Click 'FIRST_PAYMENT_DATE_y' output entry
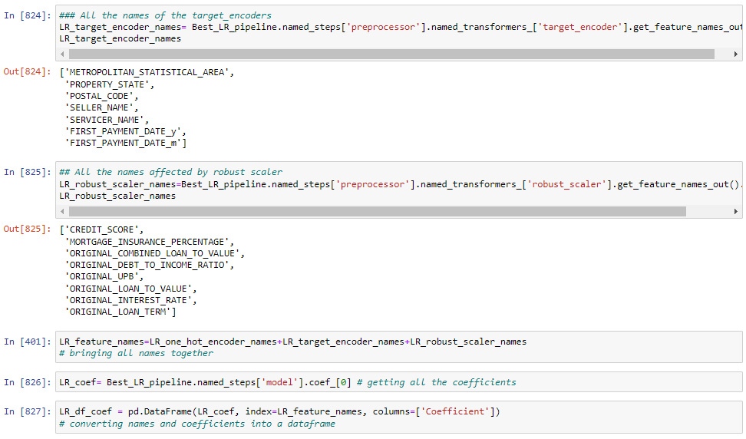The image size is (746, 439). (123, 131)
